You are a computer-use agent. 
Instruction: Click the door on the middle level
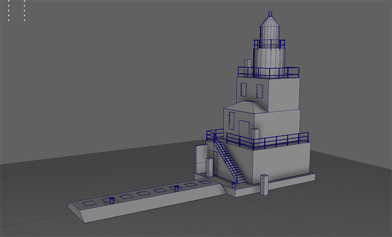(244, 130)
